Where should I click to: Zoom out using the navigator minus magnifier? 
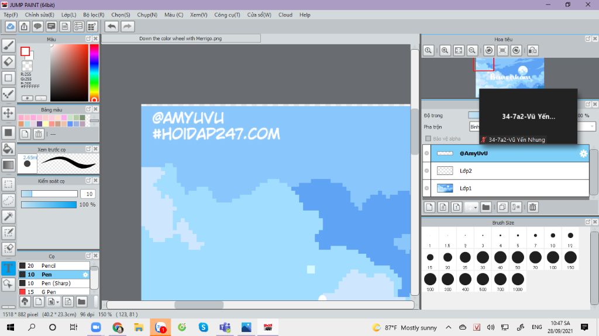tap(472, 50)
